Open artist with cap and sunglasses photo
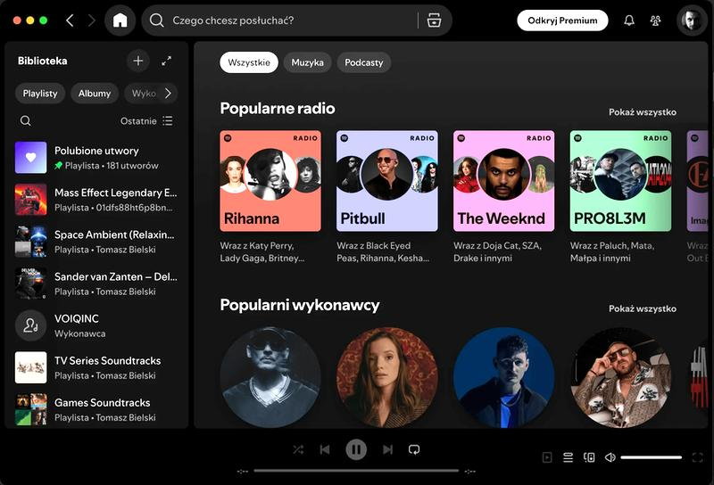Viewport: 714px width, 485px height. coord(270,377)
